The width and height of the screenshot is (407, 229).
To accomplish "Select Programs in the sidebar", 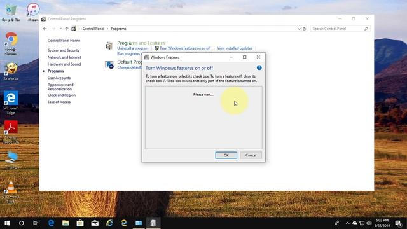I will coord(55,71).
